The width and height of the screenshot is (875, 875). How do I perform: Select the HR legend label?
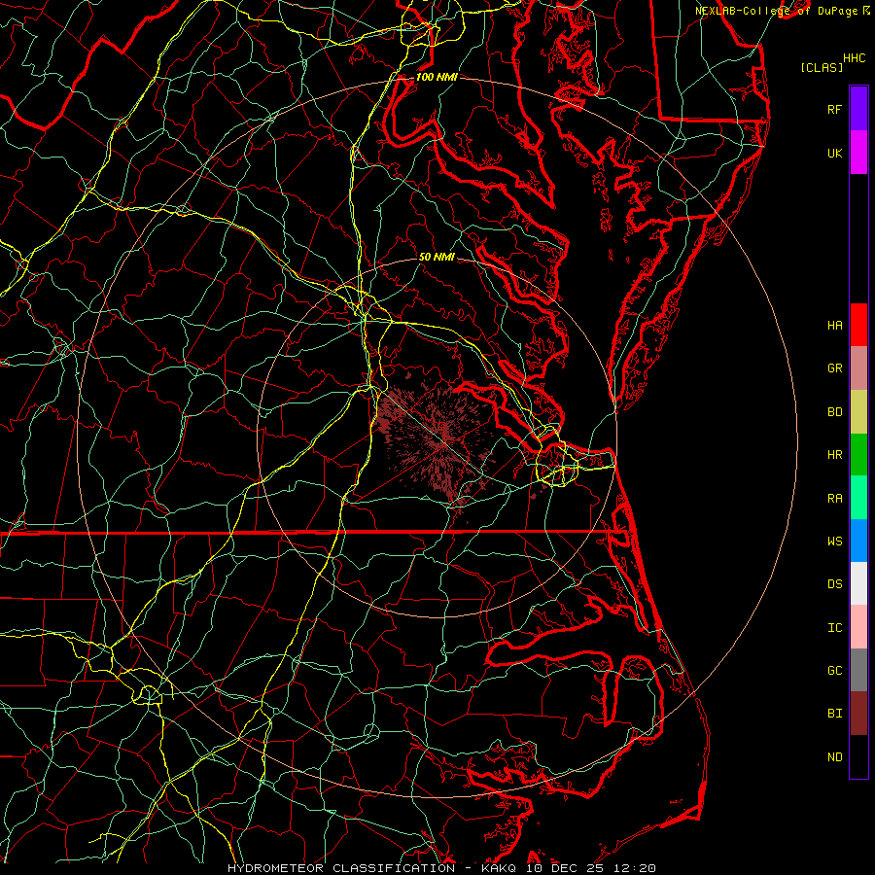[834, 455]
